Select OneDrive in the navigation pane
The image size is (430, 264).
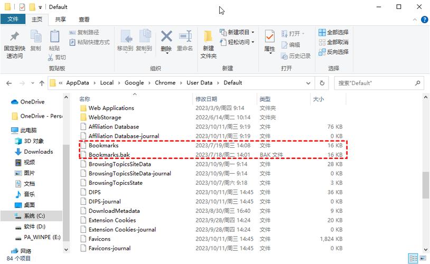coord(27,102)
